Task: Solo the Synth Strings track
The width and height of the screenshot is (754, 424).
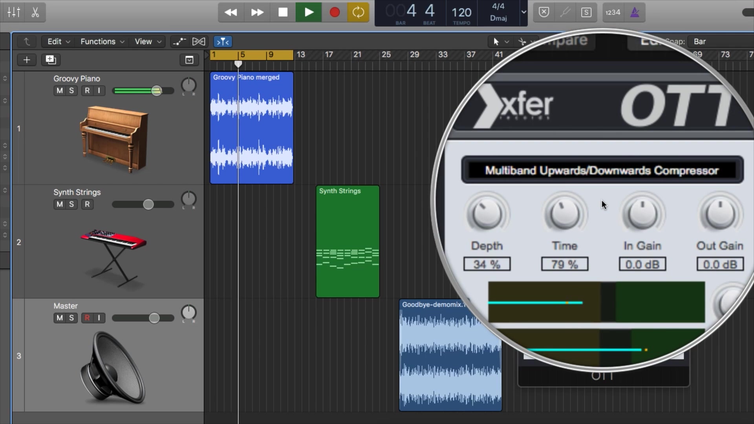Action: click(71, 204)
